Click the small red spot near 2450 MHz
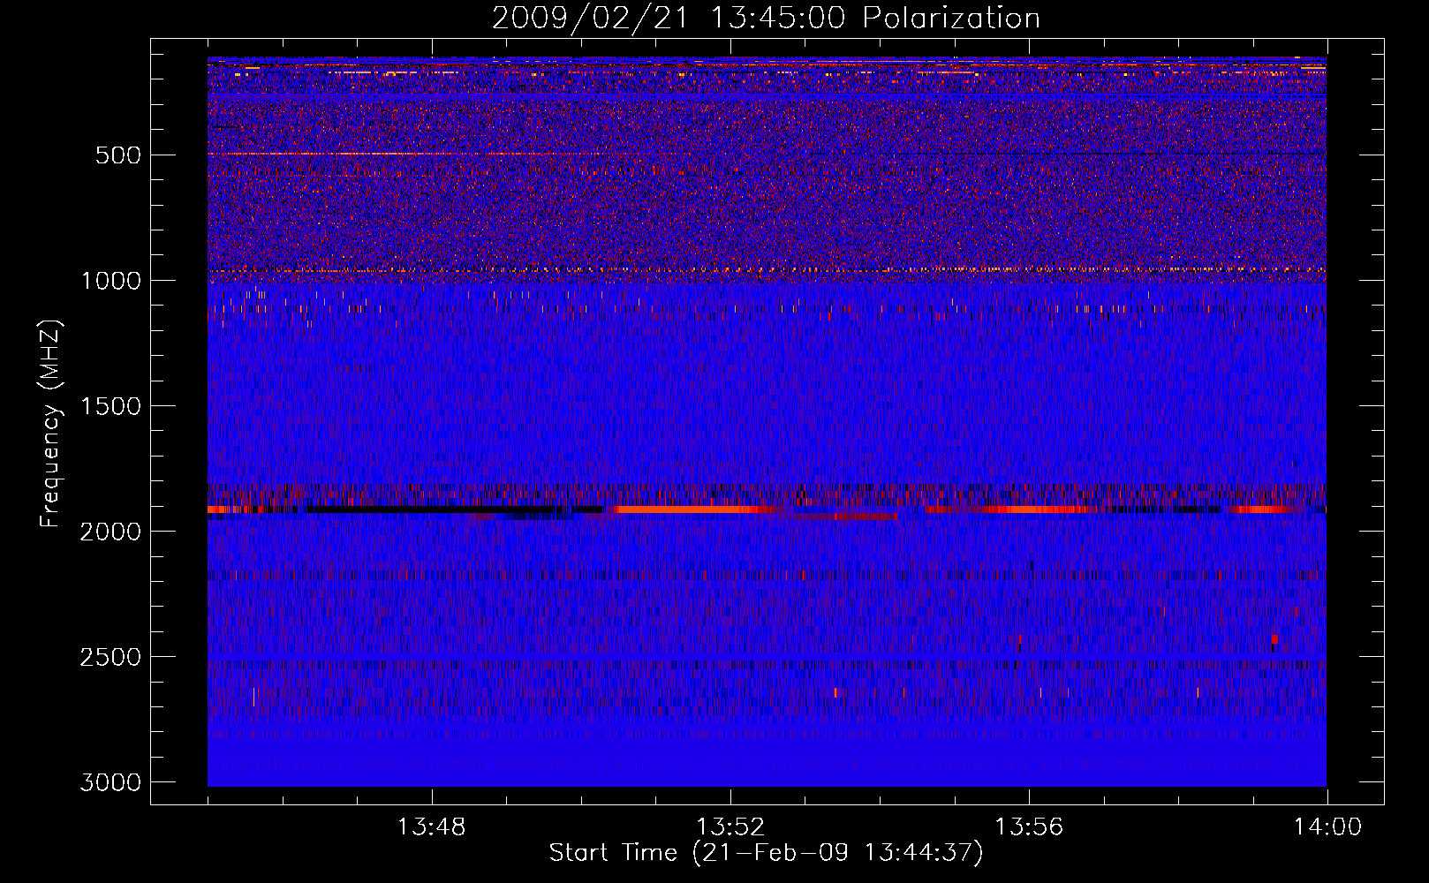This screenshot has height=883, width=1429. point(1274,639)
